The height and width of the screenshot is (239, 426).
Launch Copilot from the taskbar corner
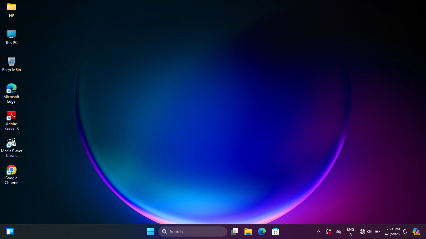416,232
